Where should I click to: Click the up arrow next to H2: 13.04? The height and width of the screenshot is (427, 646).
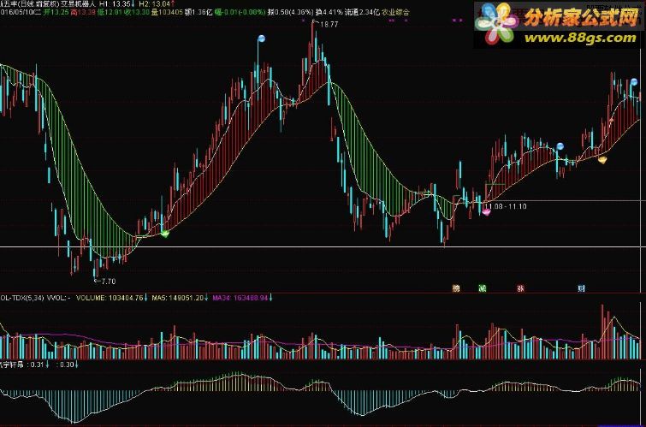pos(172,3)
